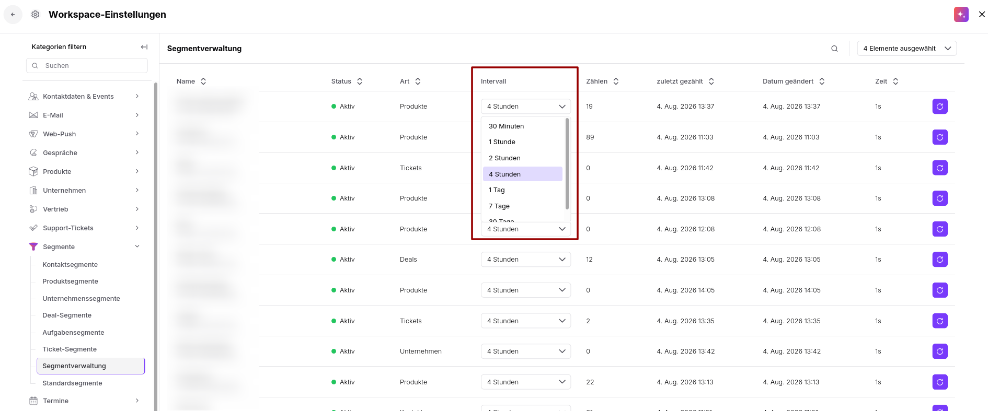Expand the Termine category
988x411 pixels.
click(137, 401)
